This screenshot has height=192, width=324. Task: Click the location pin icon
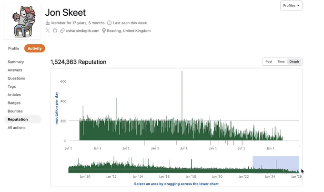click(104, 31)
